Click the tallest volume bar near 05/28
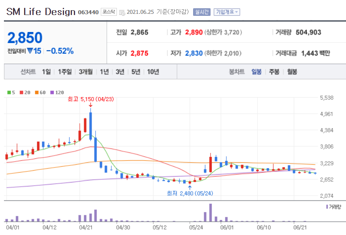 click(211, 212)
